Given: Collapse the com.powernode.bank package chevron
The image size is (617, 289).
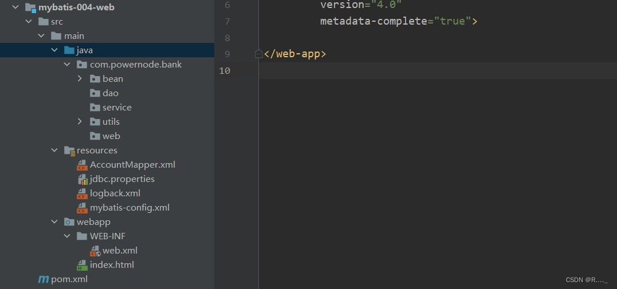Looking at the screenshot, I should (x=67, y=64).
